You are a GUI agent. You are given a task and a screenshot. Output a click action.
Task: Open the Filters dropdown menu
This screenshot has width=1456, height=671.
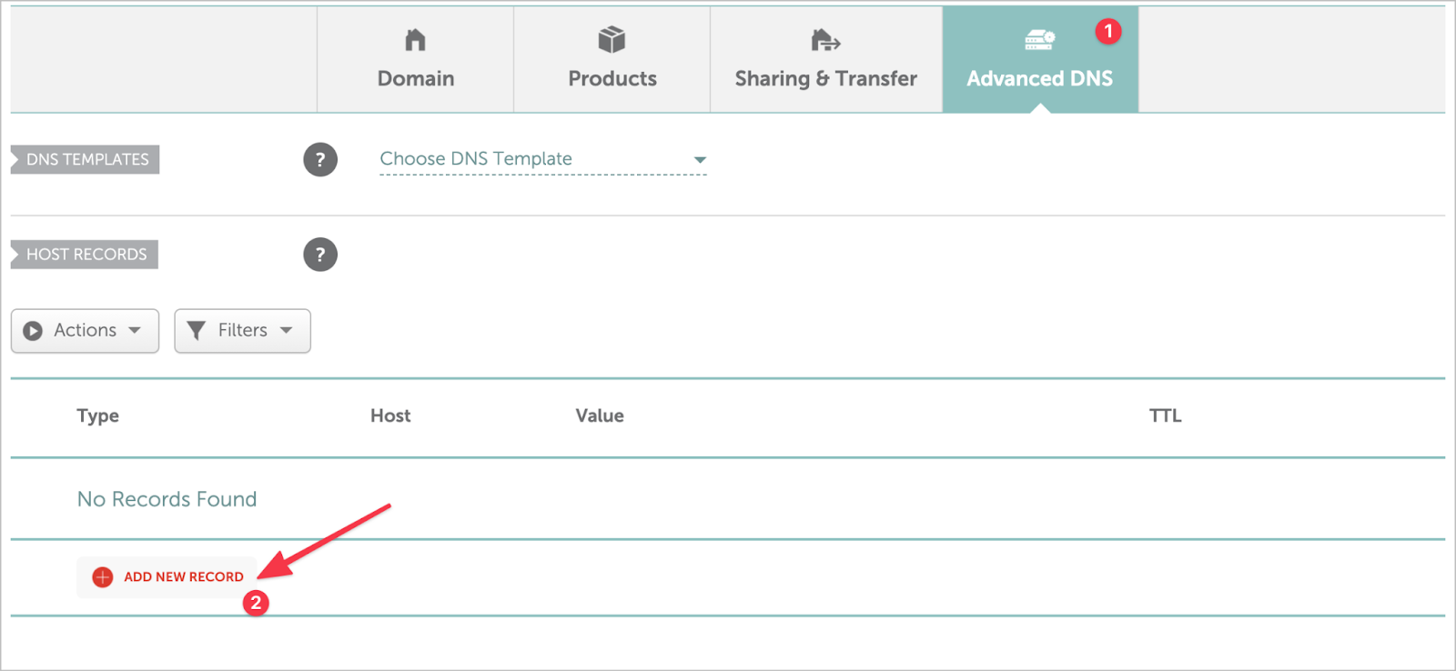[242, 331]
